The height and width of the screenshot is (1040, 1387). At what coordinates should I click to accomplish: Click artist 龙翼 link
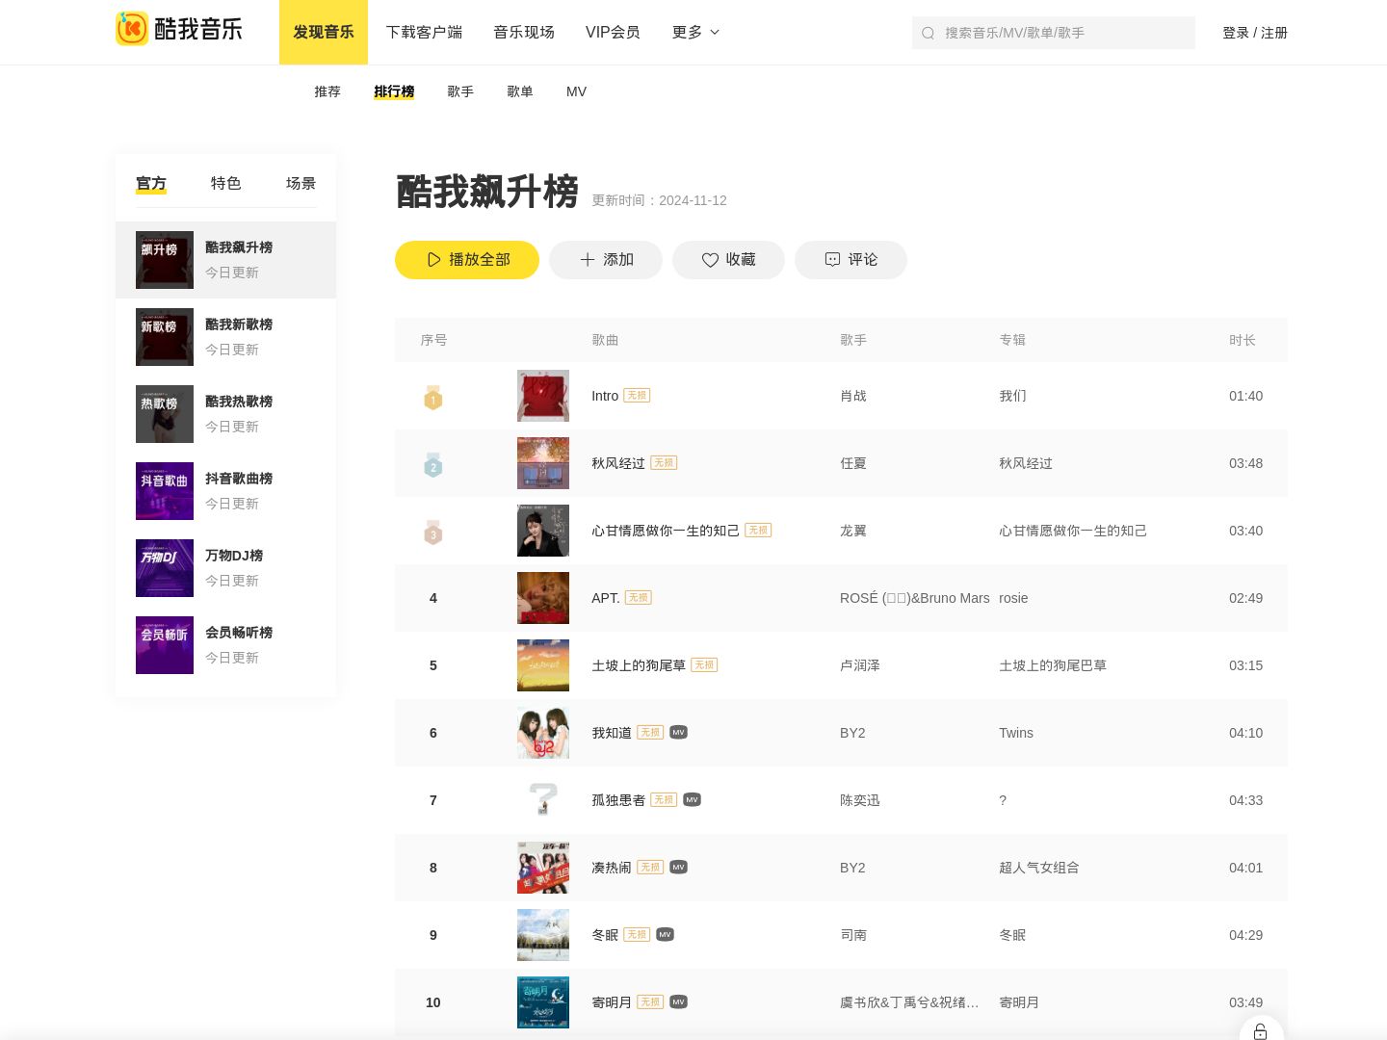point(853,531)
